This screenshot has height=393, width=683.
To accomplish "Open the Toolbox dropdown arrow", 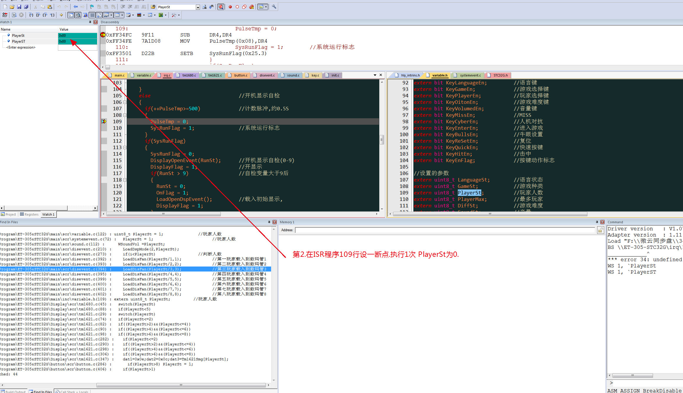I will (179, 15).
